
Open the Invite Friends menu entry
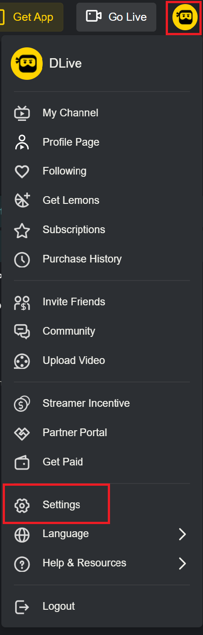click(101, 302)
